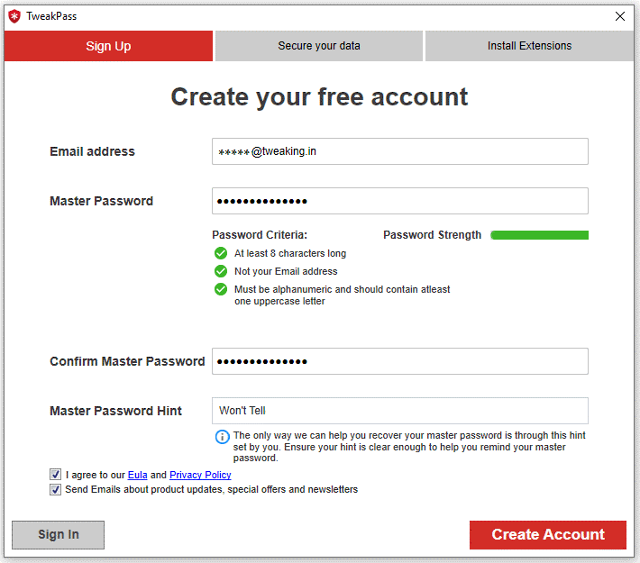
Task: Click the TweakPass shield logo icon
Action: 14,16
